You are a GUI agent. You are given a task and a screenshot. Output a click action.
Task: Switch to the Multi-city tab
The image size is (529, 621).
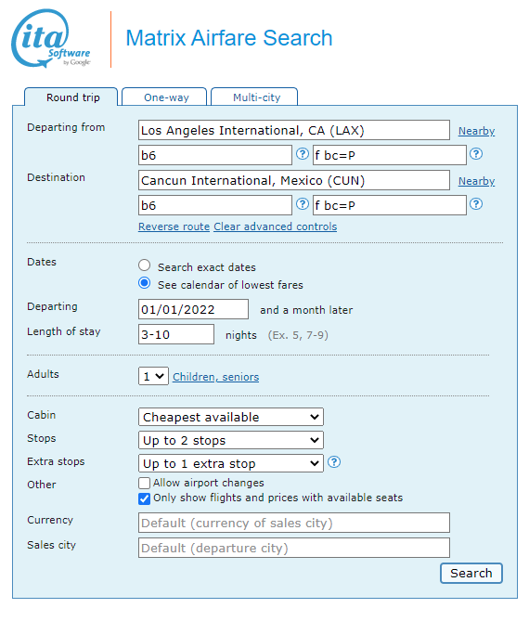(254, 97)
